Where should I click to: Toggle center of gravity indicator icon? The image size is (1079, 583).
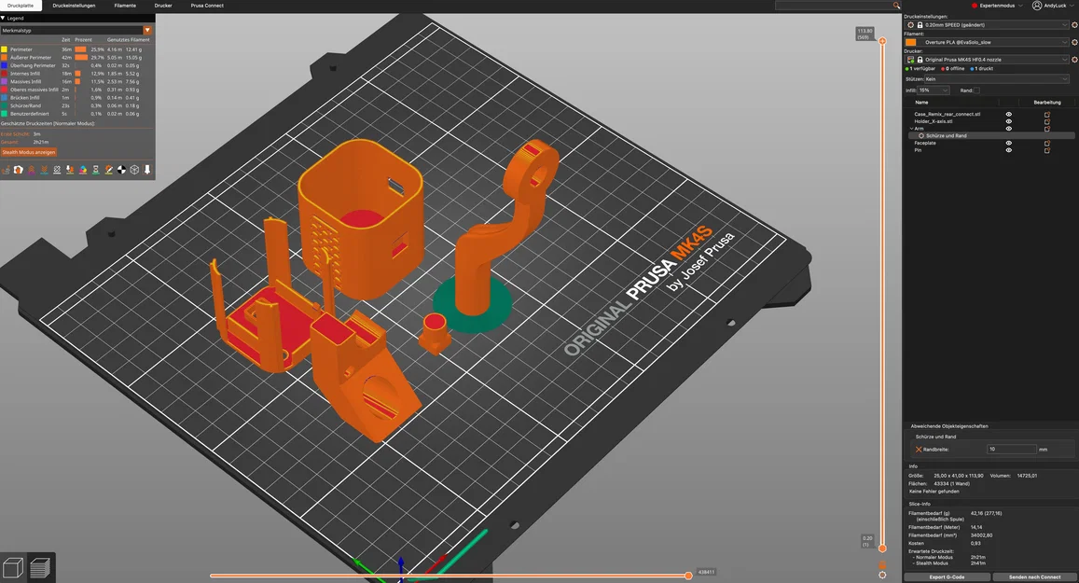point(122,170)
